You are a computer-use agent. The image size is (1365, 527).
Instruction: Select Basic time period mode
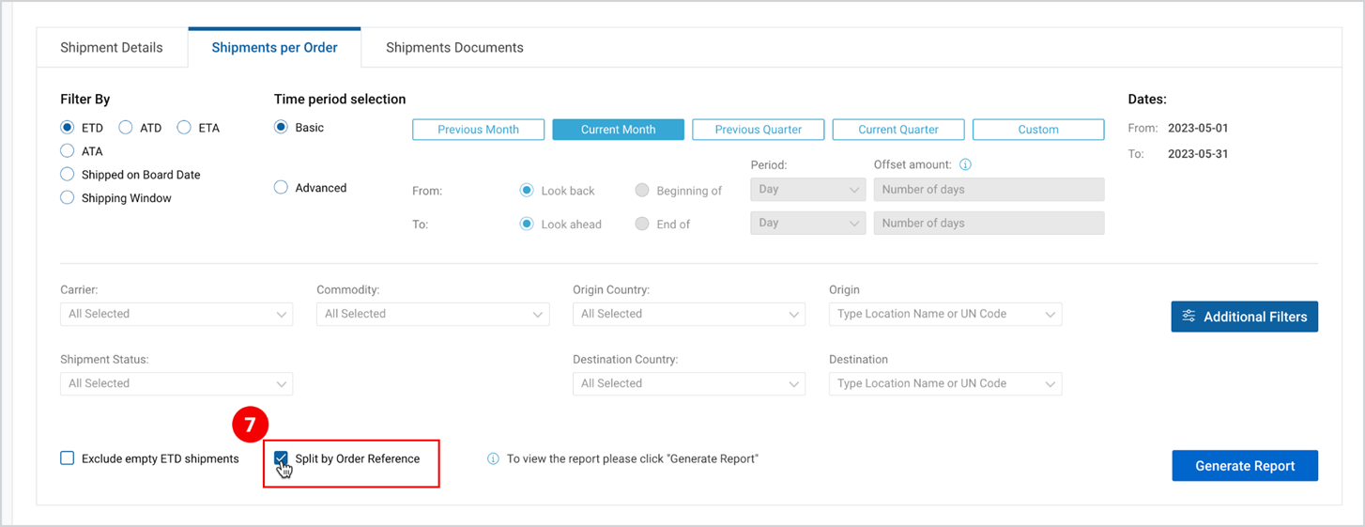coord(281,128)
